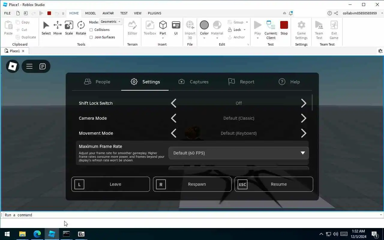384x240 pixels.
Task: Open viewport settings gear at tab bar right
Action: pyautogui.click(x=380, y=51)
